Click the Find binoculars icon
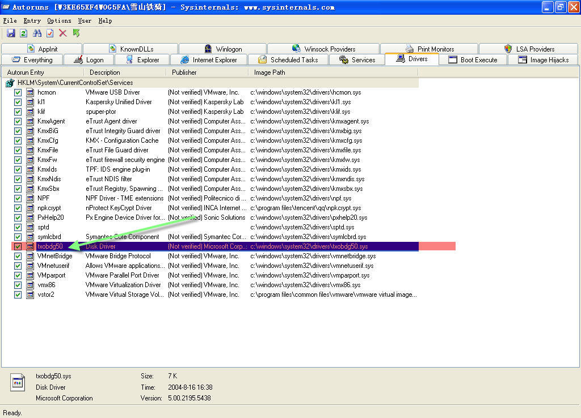Viewport: 581px width, 418px height. coord(37,33)
